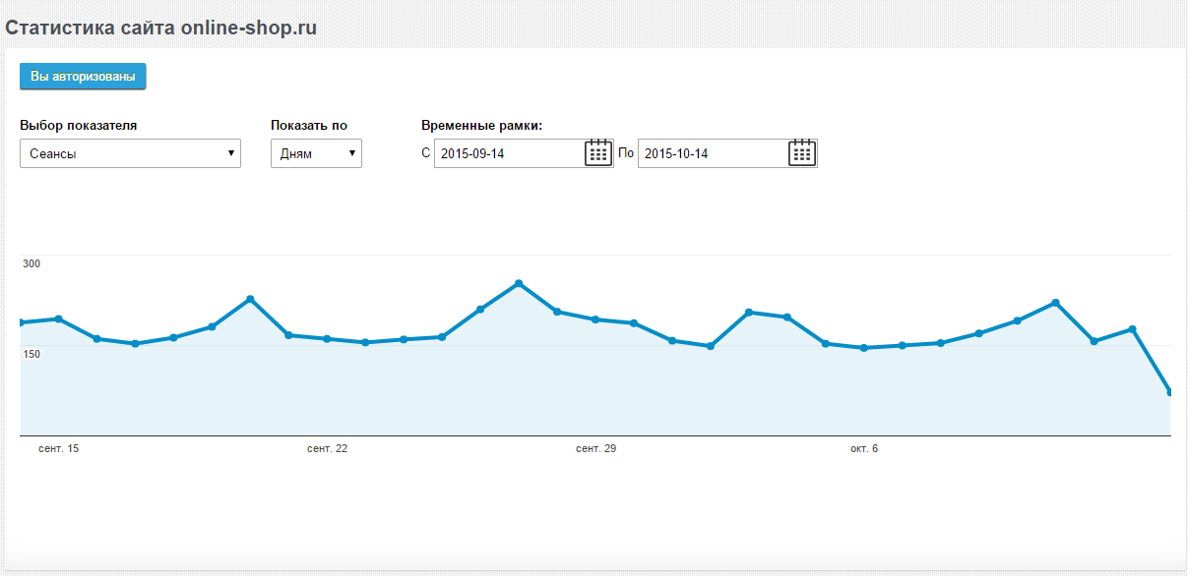Expand the Сеансы metric dropdown
The height and width of the screenshot is (576, 1188).
[x=130, y=153]
